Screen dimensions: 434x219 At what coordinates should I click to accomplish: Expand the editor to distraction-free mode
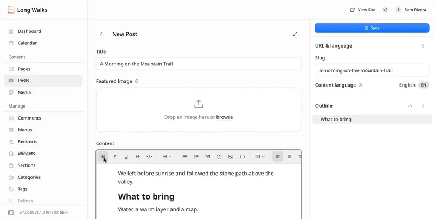click(295, 34)
